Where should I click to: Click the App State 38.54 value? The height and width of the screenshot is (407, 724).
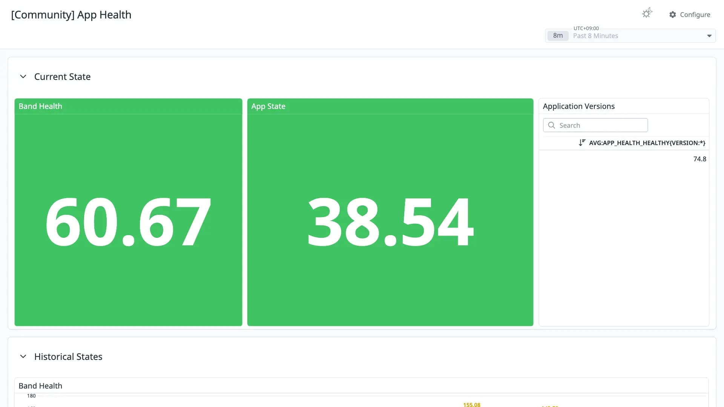(x=390, y=222)
